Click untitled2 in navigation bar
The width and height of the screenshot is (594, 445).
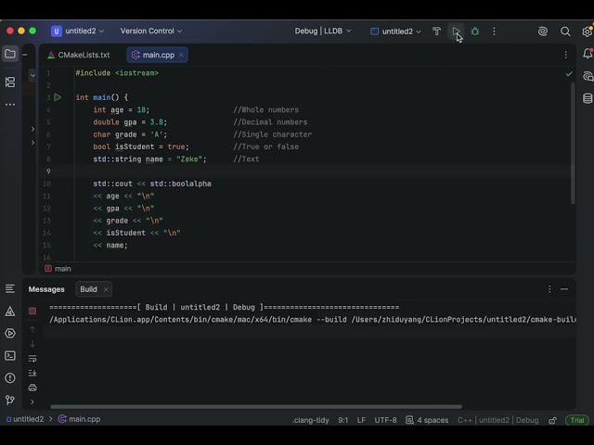(x=25, y=419)
